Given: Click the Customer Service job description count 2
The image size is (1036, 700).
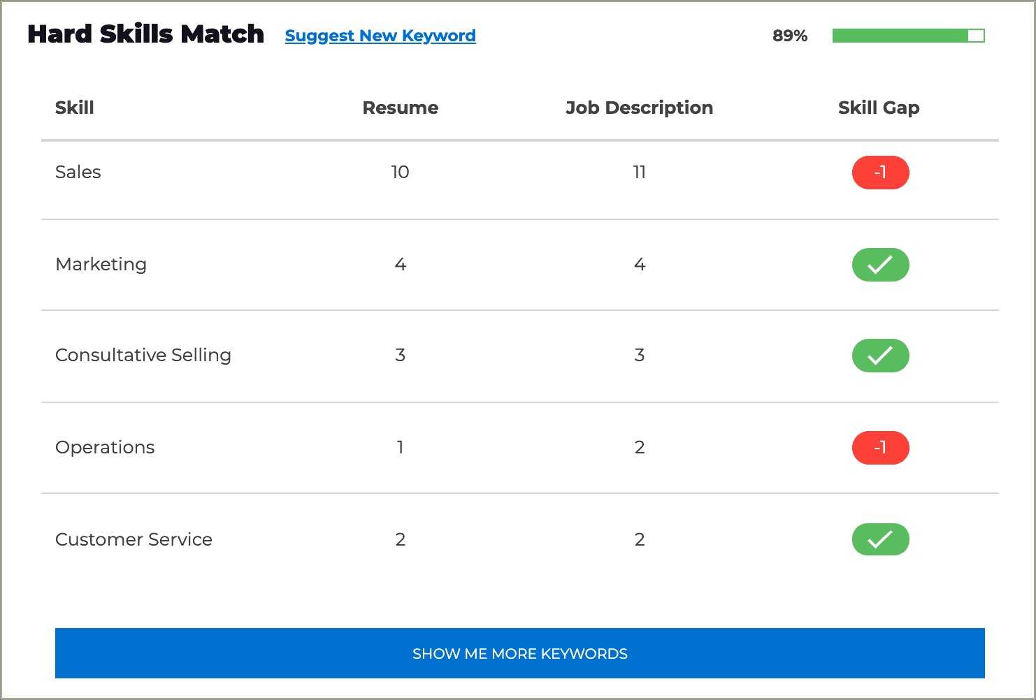Looking at the screenshot, I should pyautogui.click(x=639, y=539).
